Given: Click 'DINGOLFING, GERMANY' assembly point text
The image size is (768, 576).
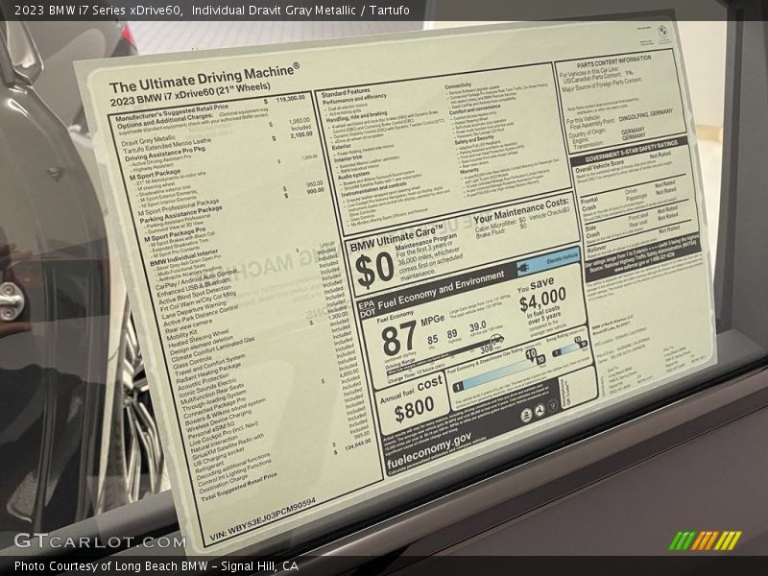Looking at the screenshot, I should [x=645, y=115].
